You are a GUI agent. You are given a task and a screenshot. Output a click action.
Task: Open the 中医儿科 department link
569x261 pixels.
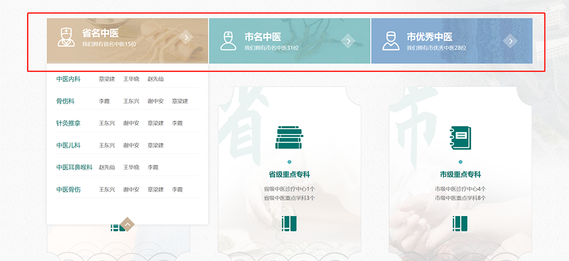tap(68, 145)
